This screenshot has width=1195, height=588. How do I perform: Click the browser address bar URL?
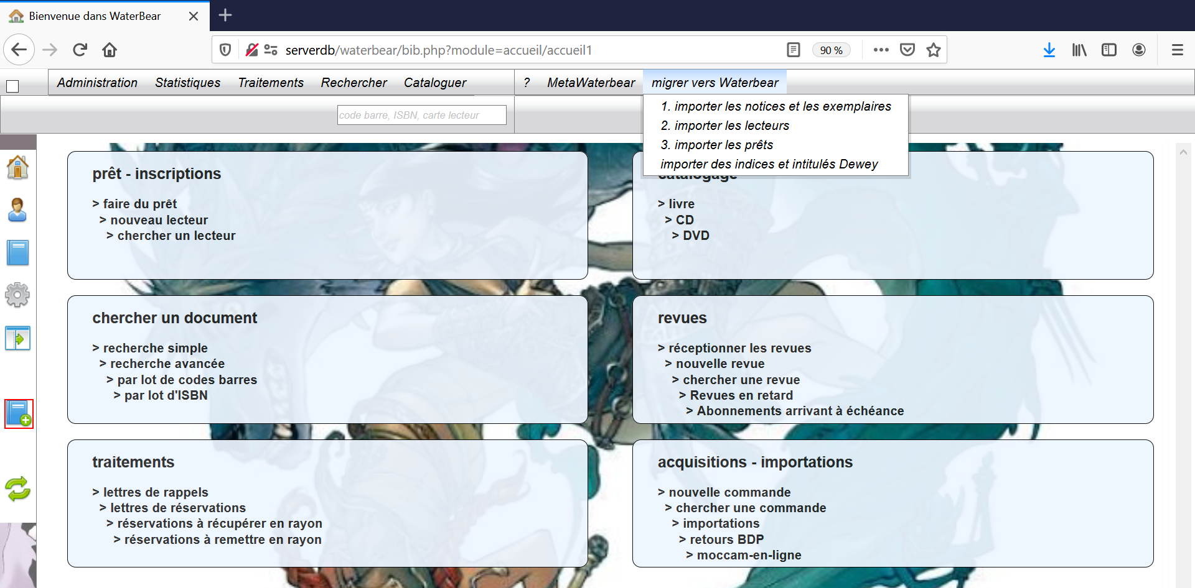[438, 50]
